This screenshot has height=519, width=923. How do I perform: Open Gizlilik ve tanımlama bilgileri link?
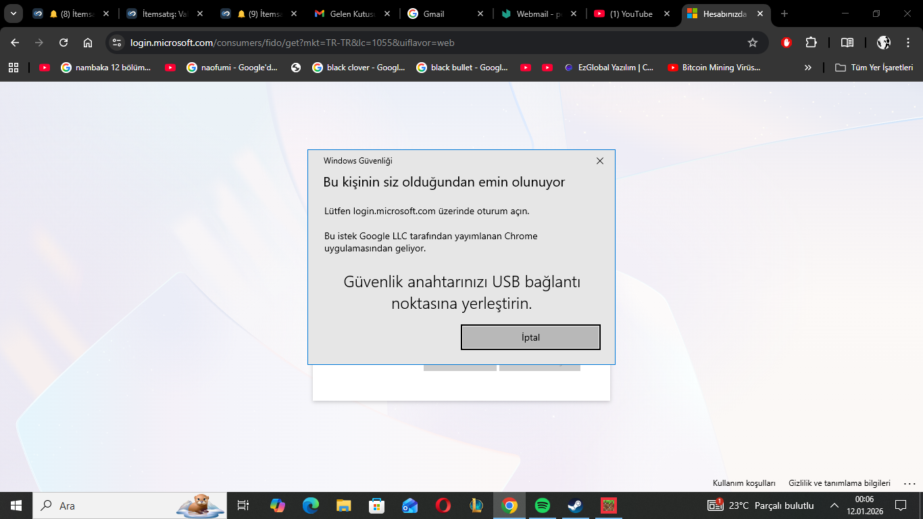[839, 483]
